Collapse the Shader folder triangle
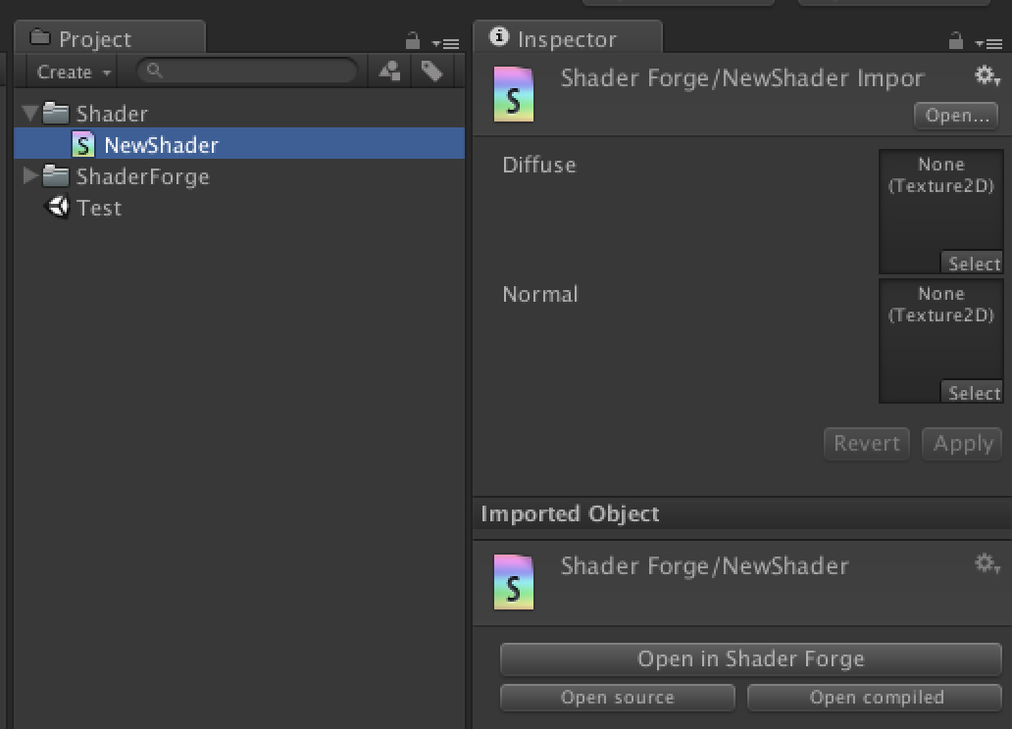The width and height of the screenshot is (1012, 729). click(x=29, y=113)
